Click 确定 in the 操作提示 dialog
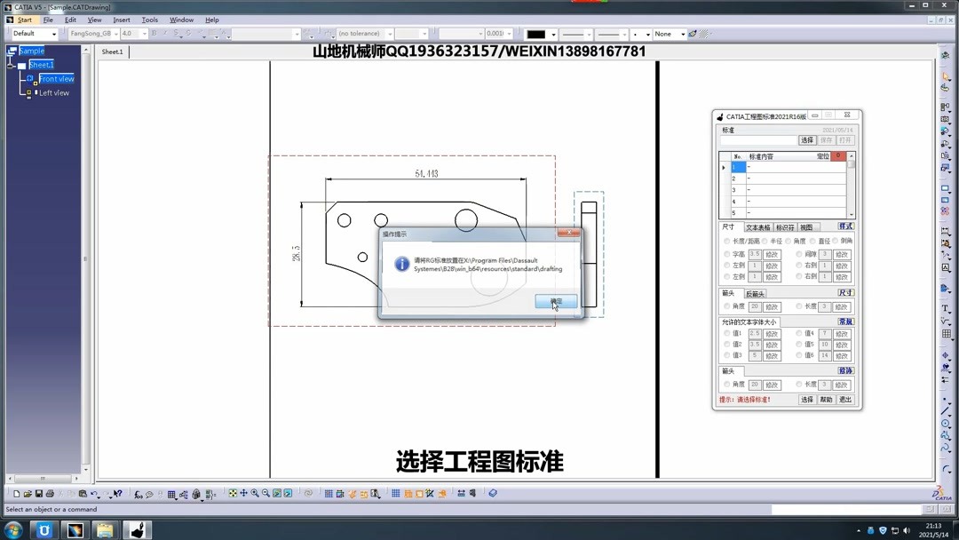This screenshot has height=540, width=959. 558,301
